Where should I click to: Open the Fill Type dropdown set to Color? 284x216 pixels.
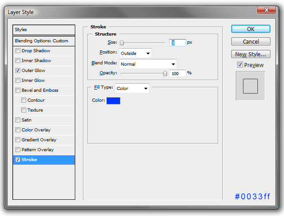[x=132, y=88]
